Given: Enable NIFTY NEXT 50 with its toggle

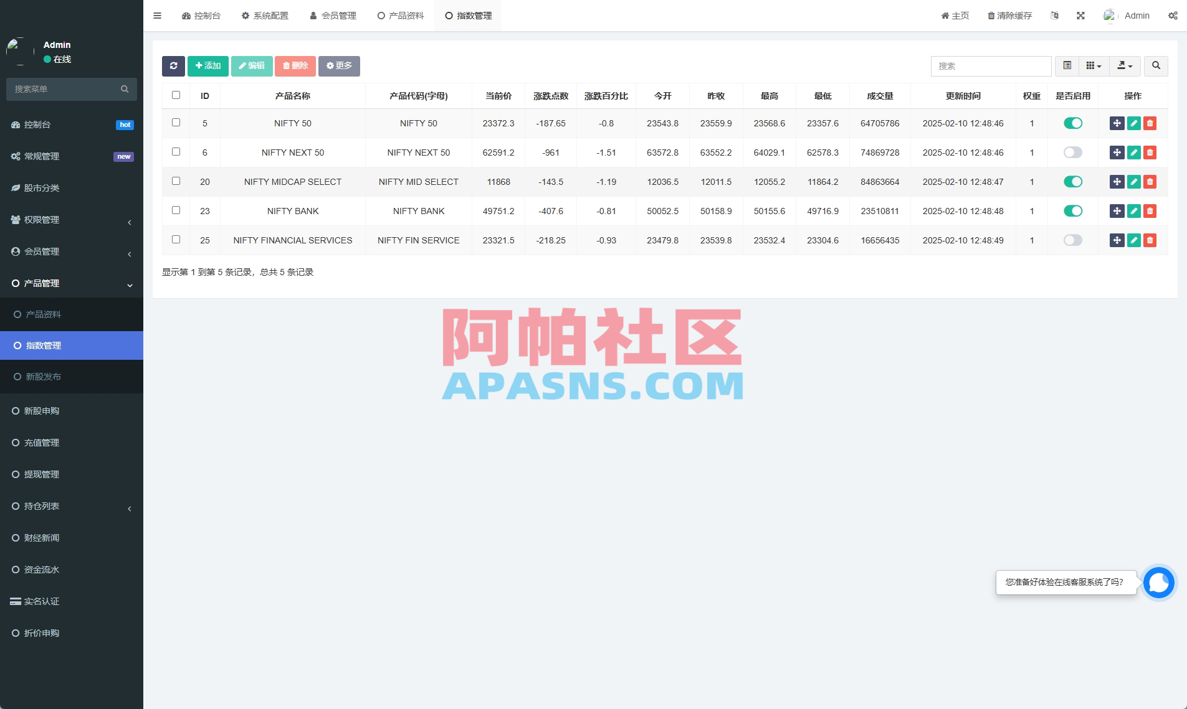Looking at the screenshot, I should pos(1074,153).
